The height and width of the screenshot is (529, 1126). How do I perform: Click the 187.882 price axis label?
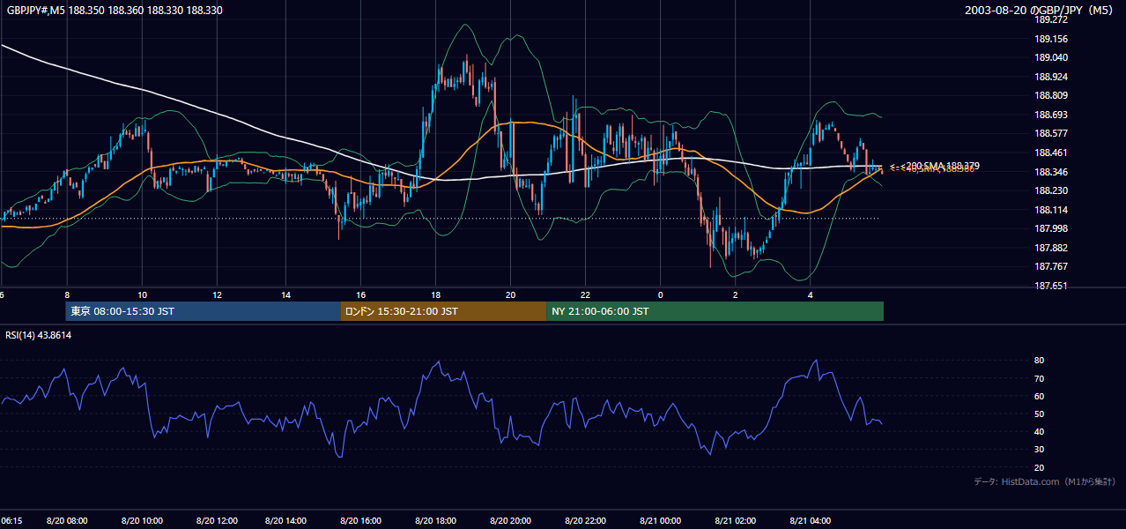click(1052, 248)
